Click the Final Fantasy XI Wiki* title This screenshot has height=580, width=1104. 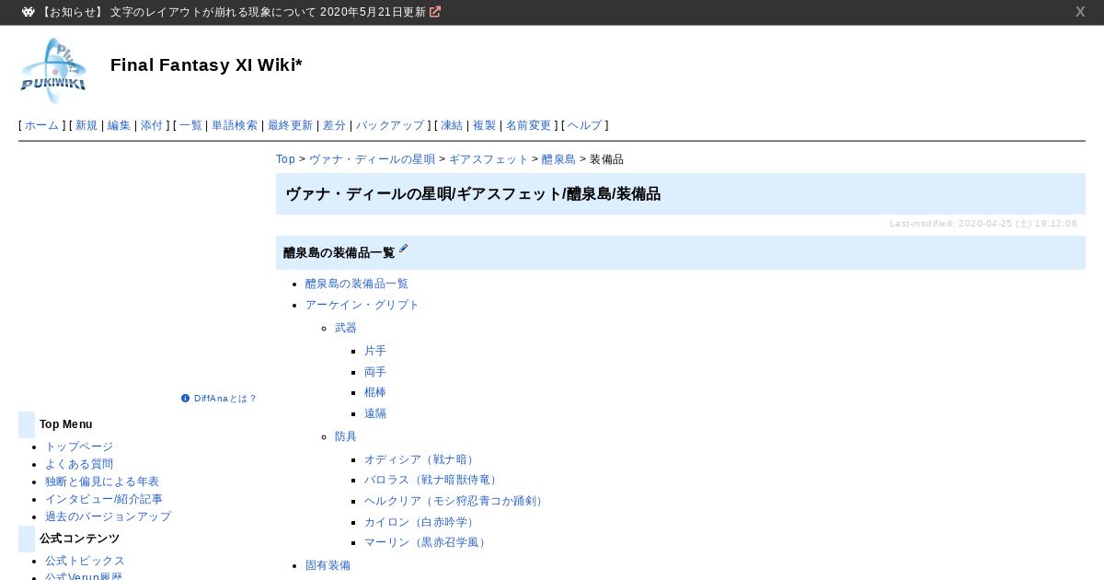pos(206,64)
